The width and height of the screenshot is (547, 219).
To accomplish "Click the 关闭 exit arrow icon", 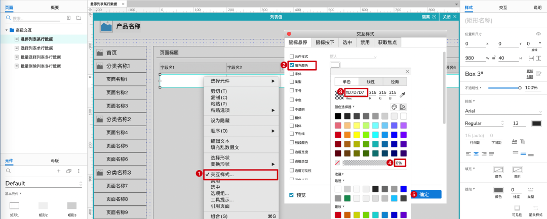I will tap(454, 17).
